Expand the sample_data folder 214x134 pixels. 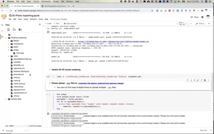(x=6, y=99)
